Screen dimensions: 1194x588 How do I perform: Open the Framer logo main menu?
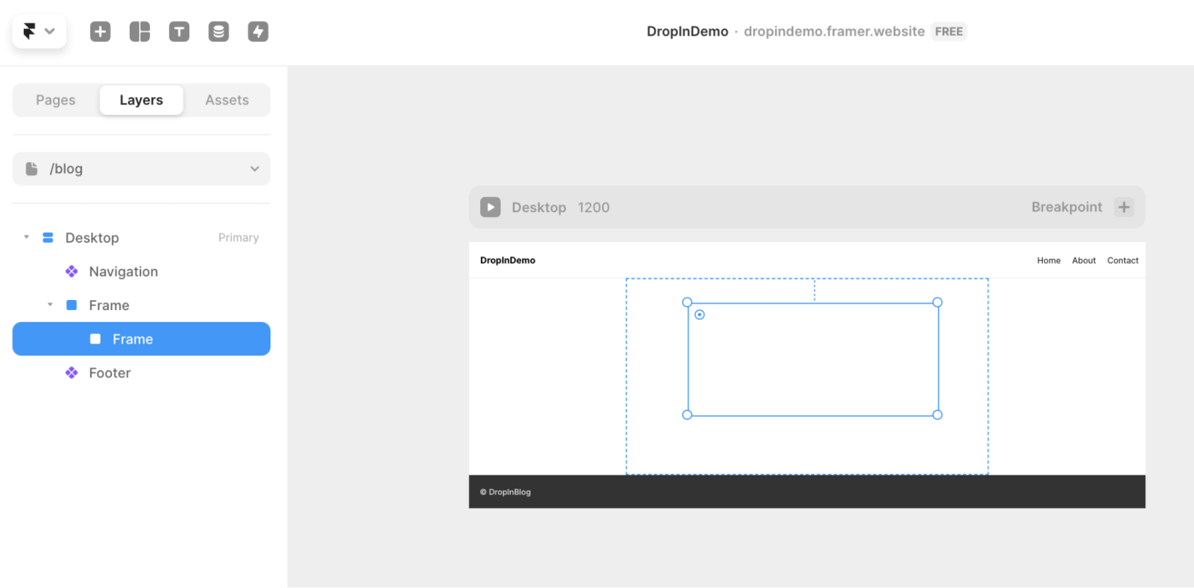[x=39, y=32]
